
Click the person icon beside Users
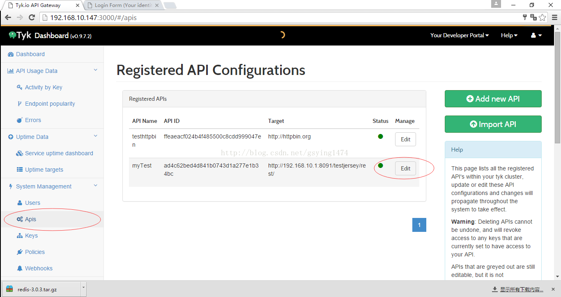point(20,203)
